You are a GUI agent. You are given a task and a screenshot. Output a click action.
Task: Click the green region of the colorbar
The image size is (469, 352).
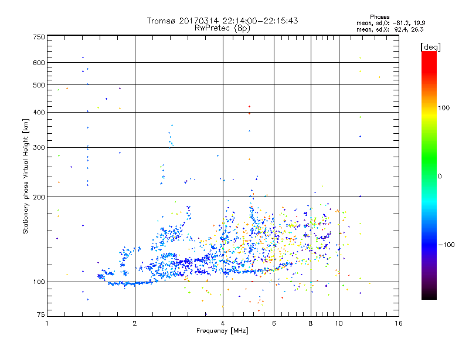[x=429, y=158]
